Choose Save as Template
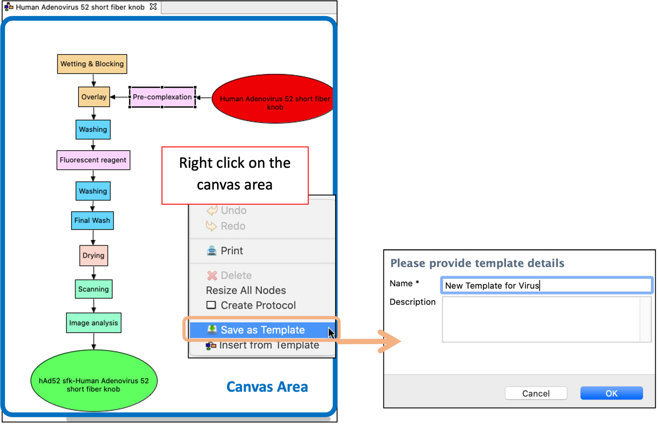Image resolution: width=658 pixels, height=424 pixels. click(262, 330)
